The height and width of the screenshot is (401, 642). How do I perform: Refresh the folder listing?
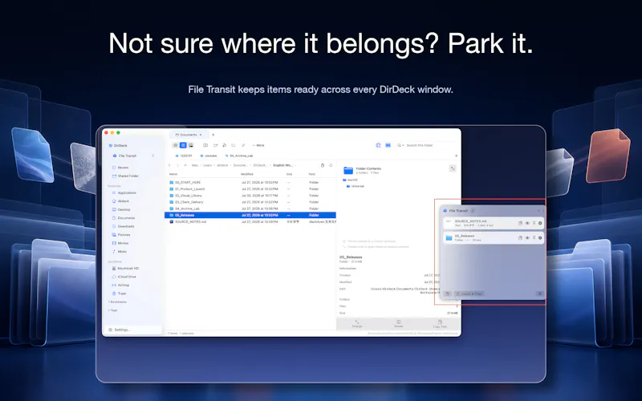(331, 165)
